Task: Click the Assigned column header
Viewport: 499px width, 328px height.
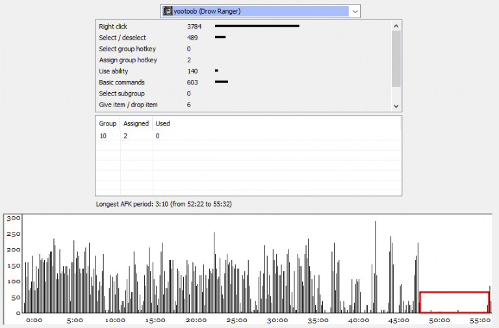Action: click(x=136, y=123)
